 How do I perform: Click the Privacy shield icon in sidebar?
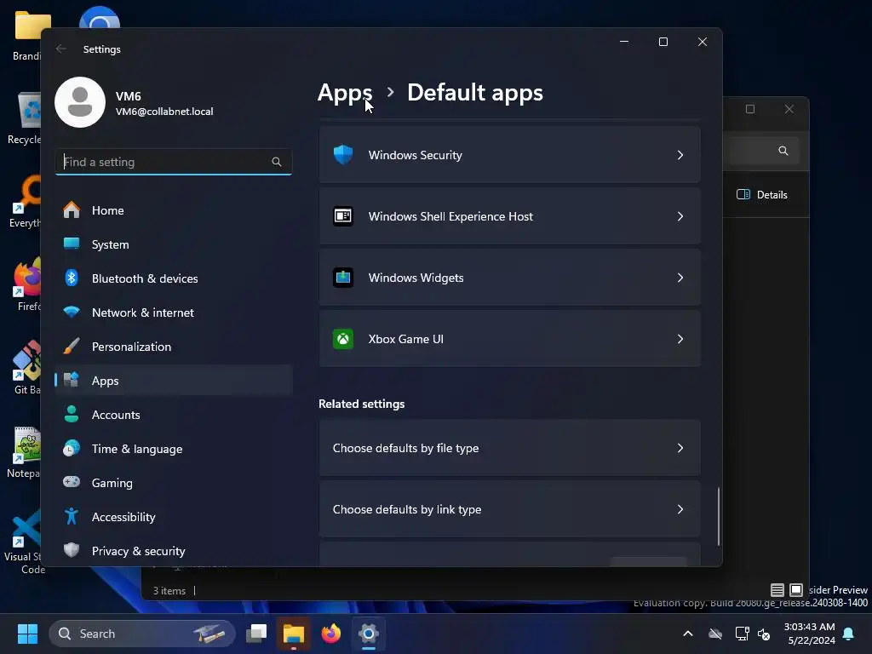click(x=72, y=550)
